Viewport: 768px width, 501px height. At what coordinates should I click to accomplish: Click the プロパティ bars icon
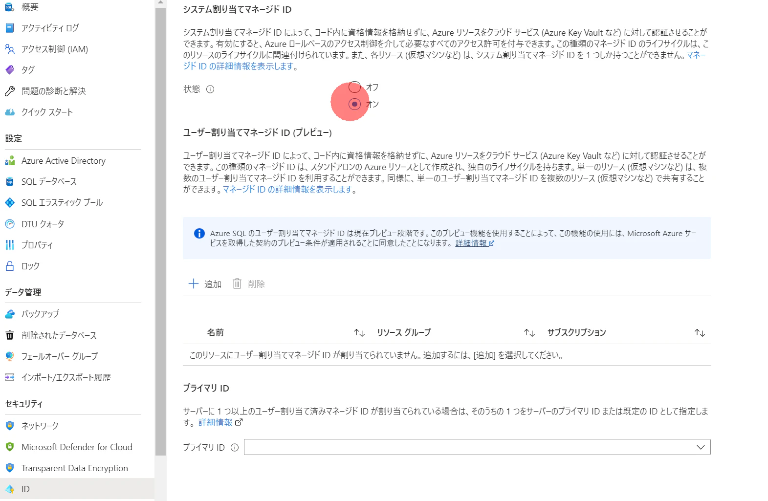point(9,245)
